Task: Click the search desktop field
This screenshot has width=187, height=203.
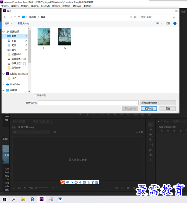Action: [x=158, y=17]
